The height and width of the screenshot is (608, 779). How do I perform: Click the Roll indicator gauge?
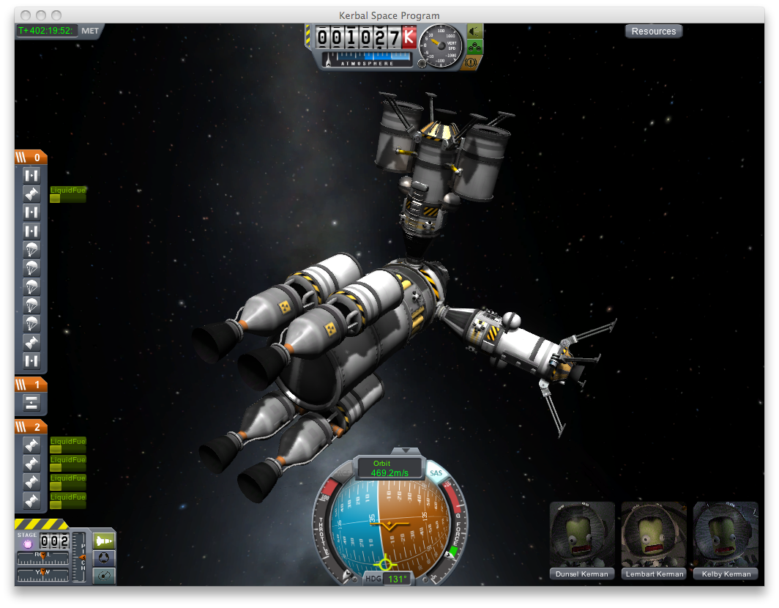coord(42,557)
